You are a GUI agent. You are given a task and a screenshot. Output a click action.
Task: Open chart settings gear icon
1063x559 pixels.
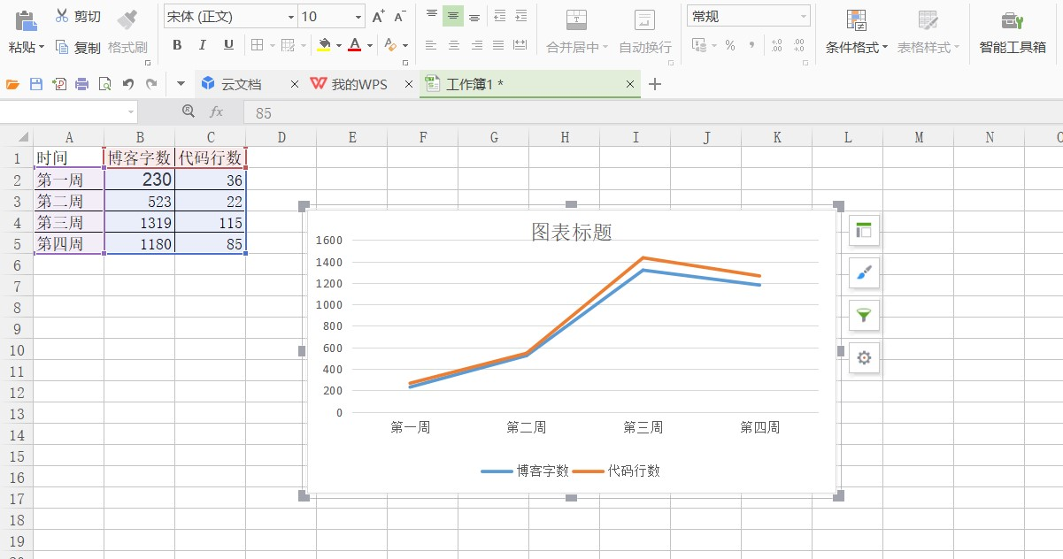coord(864,358)
